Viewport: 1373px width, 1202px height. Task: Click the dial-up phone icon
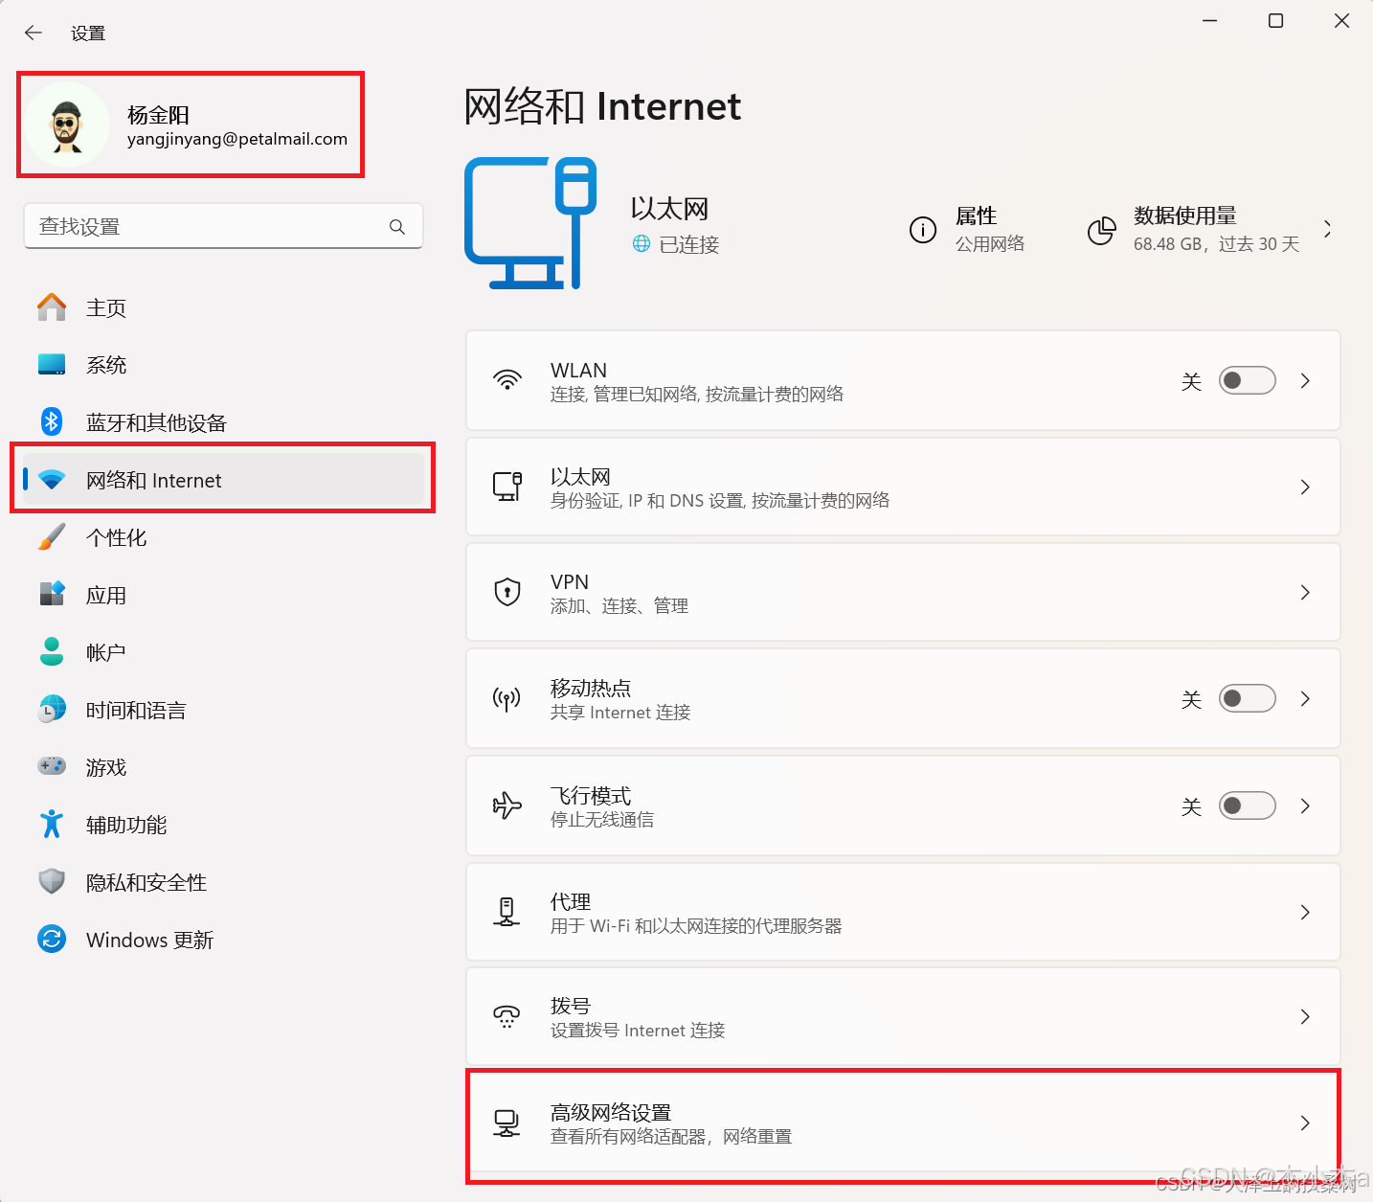tap(506, 1016)
